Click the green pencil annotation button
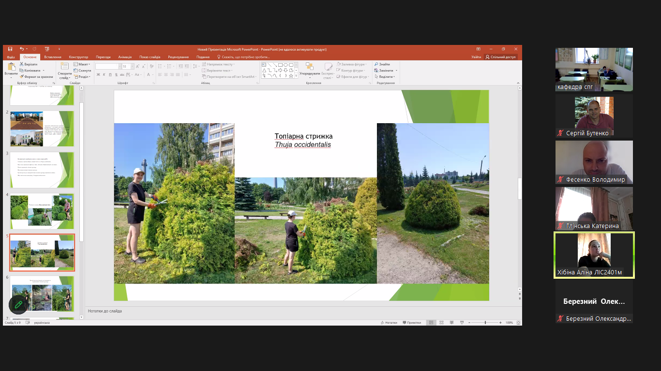 pos(18,304)
